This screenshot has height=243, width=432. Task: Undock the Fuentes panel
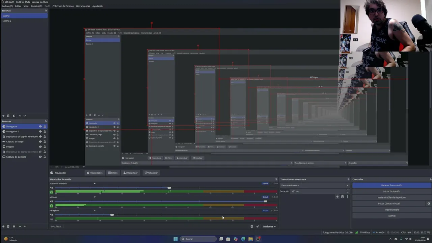(46, 122)
